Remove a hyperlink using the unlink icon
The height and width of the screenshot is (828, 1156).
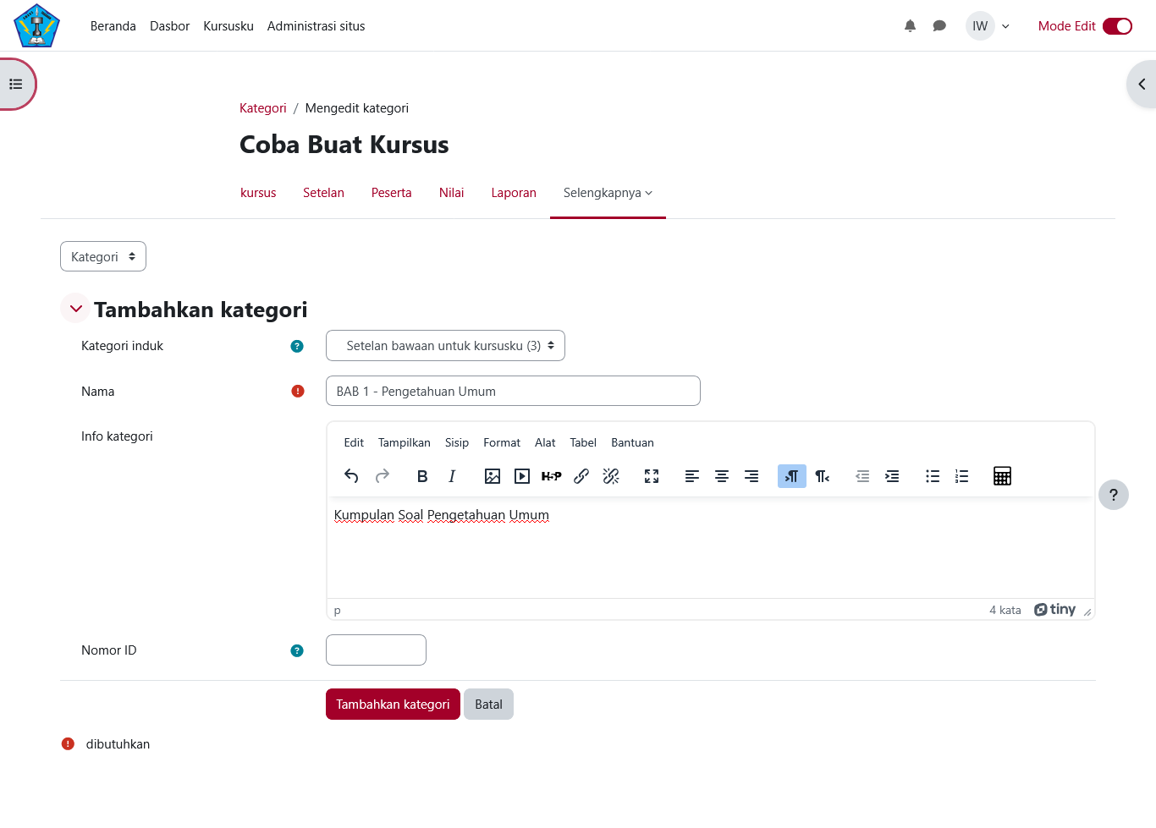coord(611,476)
